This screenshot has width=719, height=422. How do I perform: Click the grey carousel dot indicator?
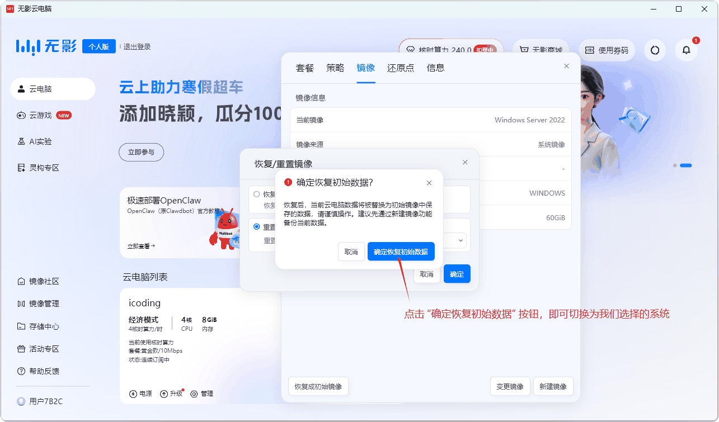tap(675, 165)
